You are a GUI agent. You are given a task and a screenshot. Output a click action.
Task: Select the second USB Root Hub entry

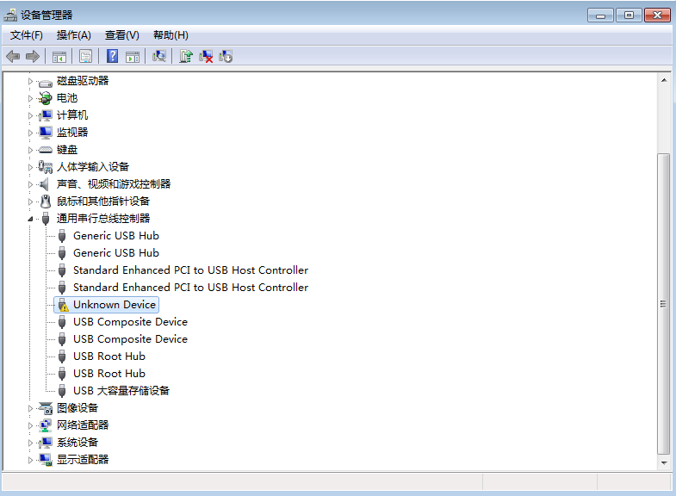109,374
